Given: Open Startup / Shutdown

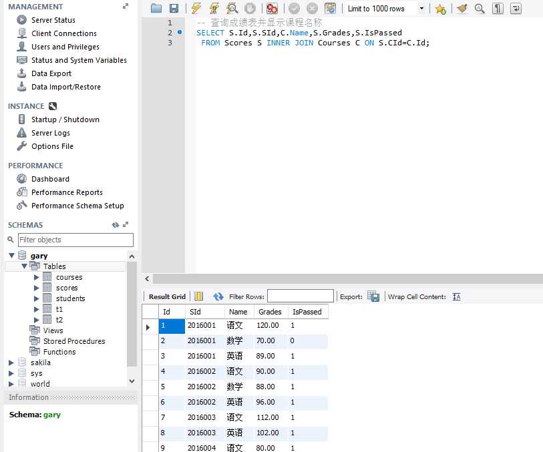Looking at the screenshot, I should coord(65,120).
